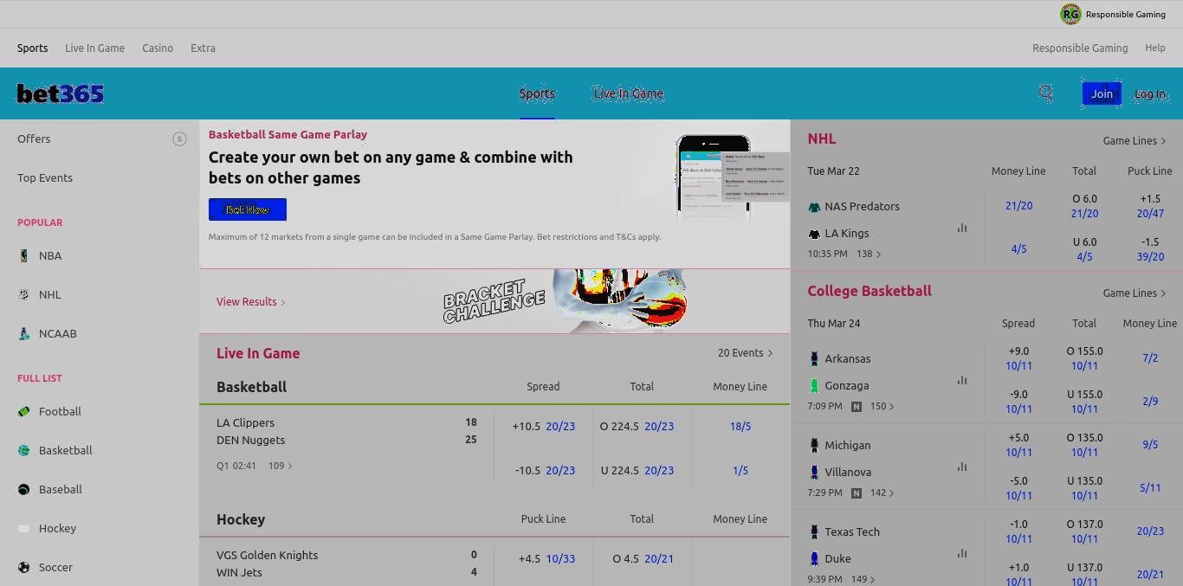The image size is (1183, 586).
Task: Open Responsible Gaming link beside Help
Action: point(1080,48)
